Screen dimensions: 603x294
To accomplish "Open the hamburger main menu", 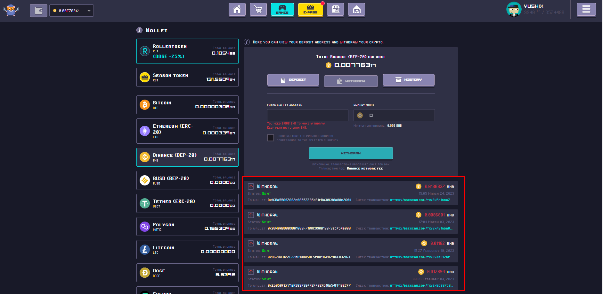I will tap(586, 10).
